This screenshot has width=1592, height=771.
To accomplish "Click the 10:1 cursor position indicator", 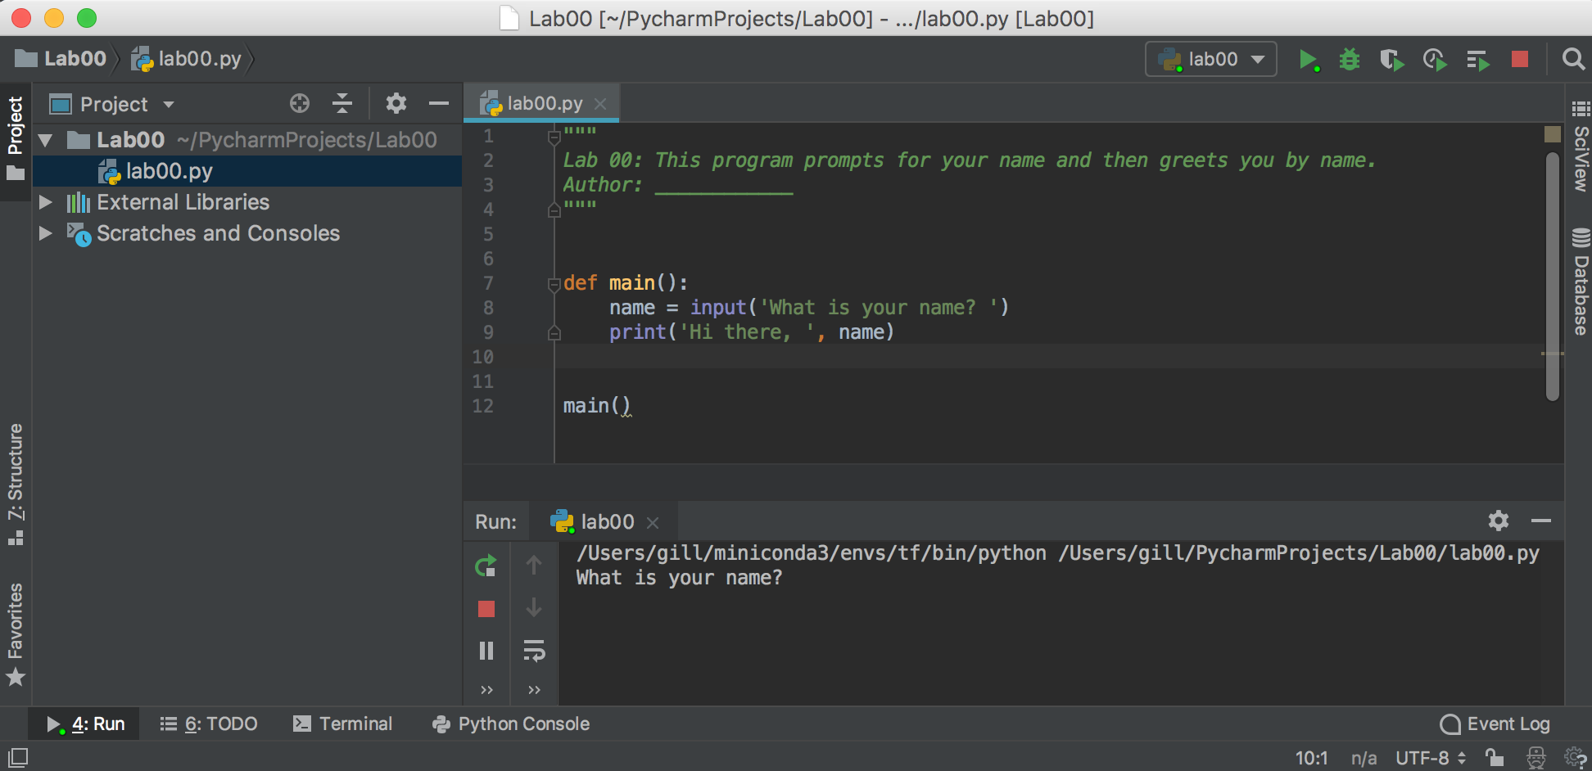I will [1311, 758].
